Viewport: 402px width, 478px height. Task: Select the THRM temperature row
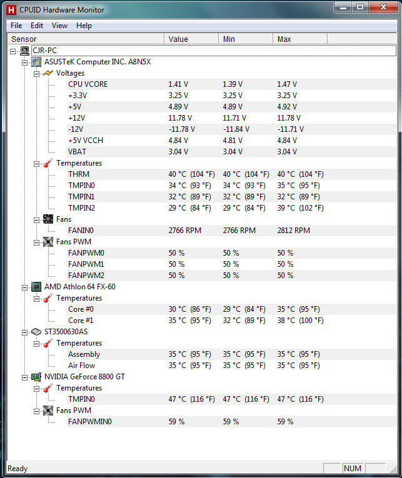click(231, 174)
